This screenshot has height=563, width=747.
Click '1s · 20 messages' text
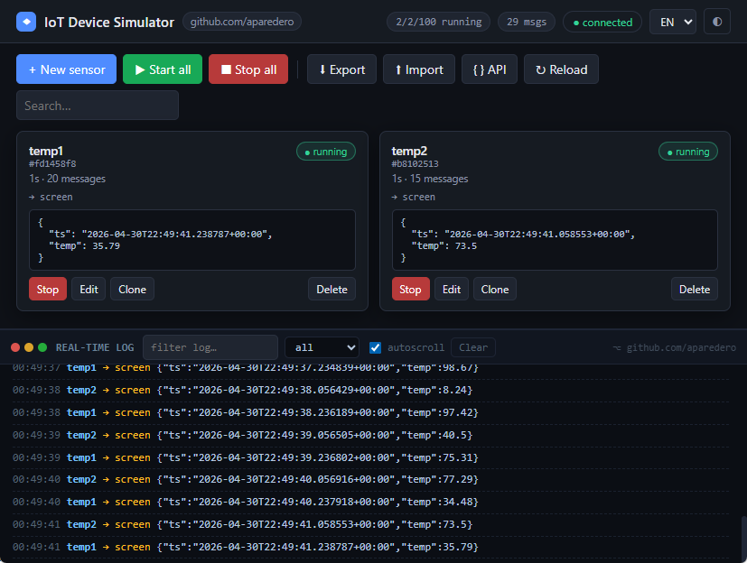pos(67,179)
